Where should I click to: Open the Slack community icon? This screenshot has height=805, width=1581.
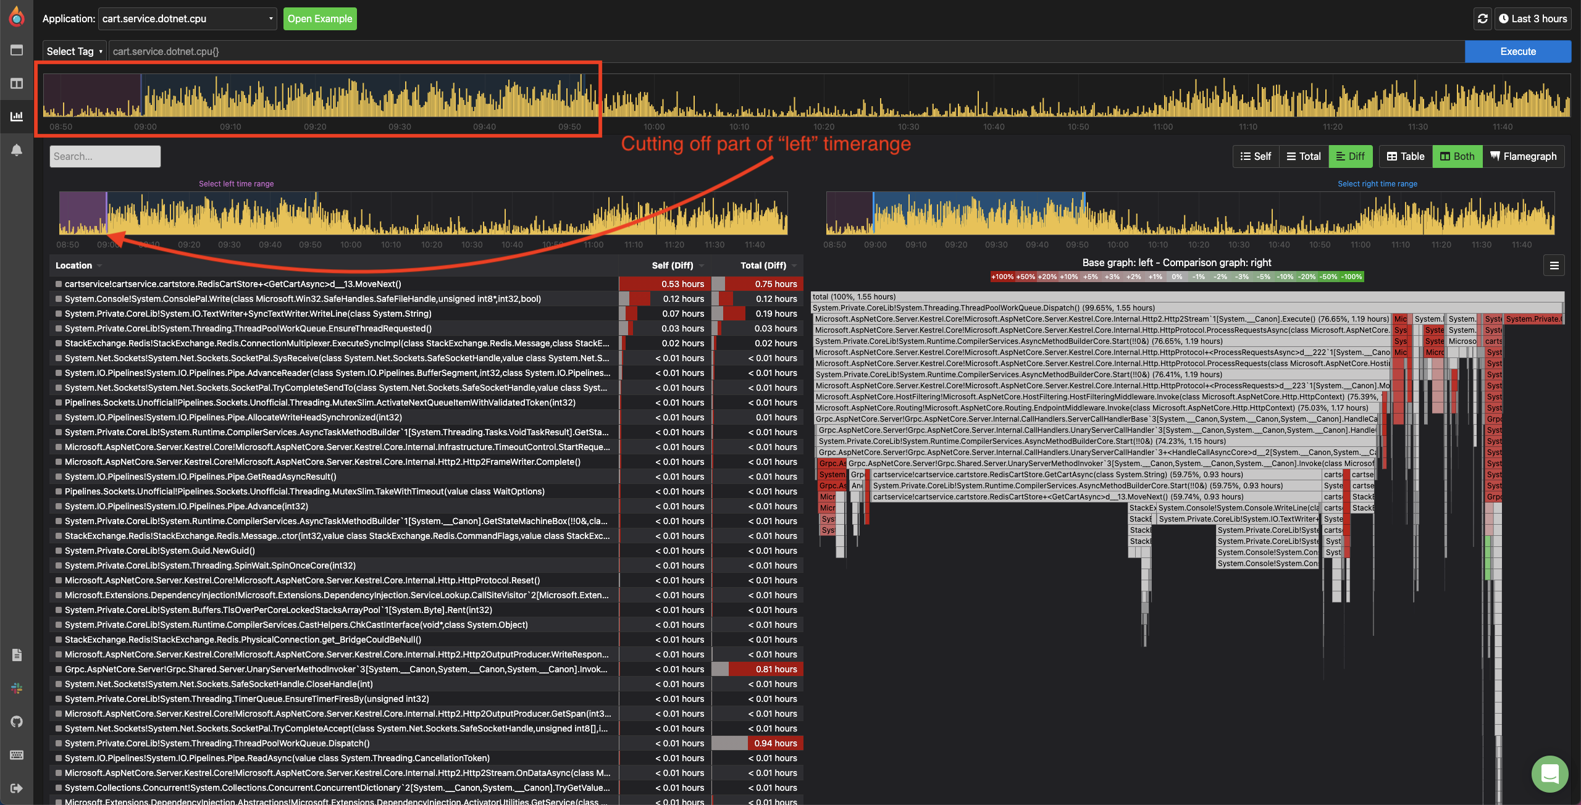pos(17,688)
